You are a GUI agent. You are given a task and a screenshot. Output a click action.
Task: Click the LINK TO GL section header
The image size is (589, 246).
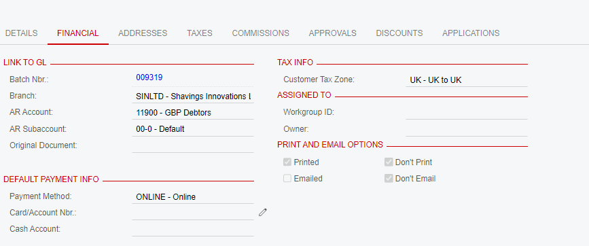pyautogui.click(x=24, y=63)
